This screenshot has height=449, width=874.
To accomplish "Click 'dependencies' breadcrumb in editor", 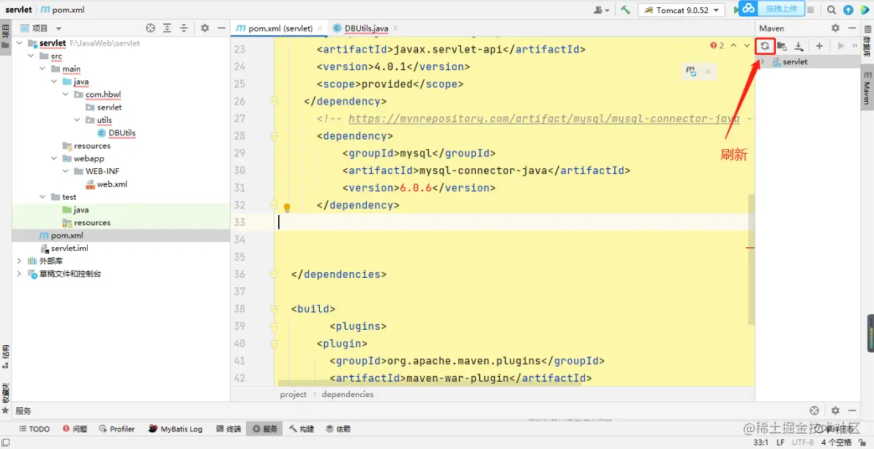I will (x=348, y=394).
